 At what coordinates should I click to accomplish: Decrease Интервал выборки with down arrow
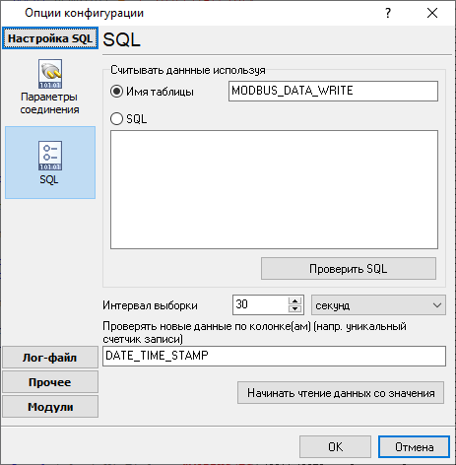(294, 308)
